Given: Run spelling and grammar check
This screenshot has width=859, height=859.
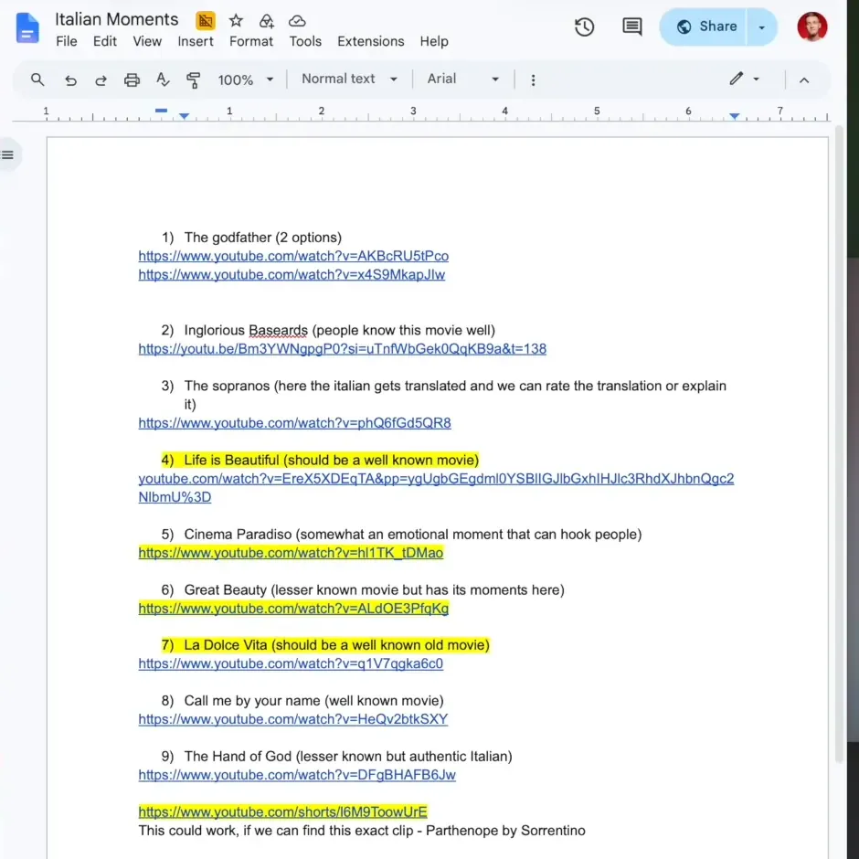Looking at the screenshot, I should pos(162,80).
